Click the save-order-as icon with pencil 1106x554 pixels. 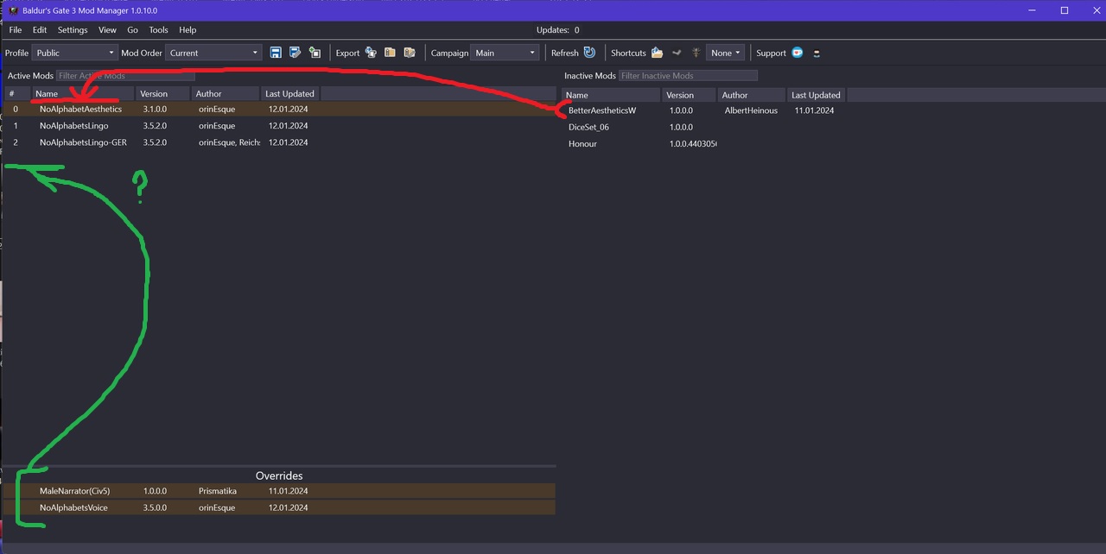(295, 53)
